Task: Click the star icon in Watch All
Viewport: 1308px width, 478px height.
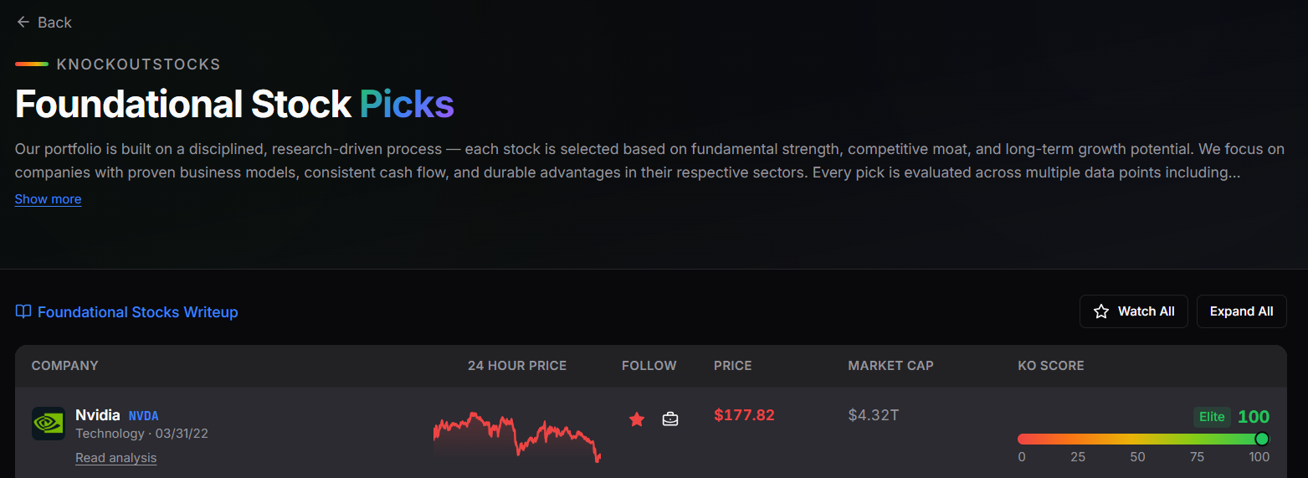Action: [1101, 311]
